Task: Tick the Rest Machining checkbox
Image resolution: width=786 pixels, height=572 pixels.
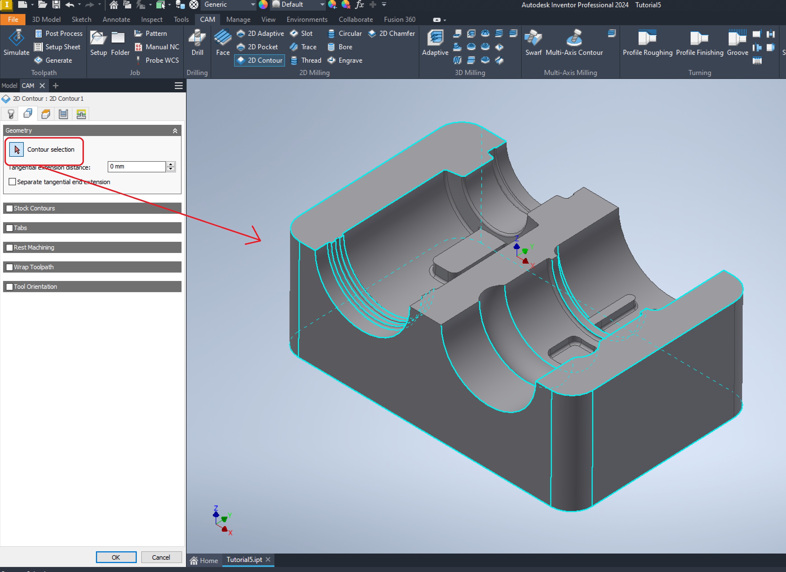Action: point(10,247)
